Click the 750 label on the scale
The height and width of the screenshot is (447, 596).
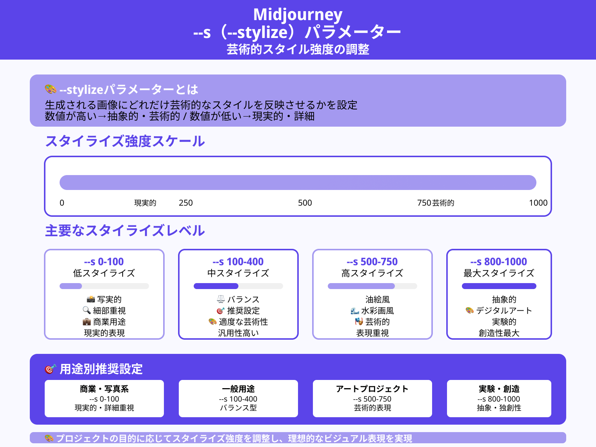click(x=424, y=203)
